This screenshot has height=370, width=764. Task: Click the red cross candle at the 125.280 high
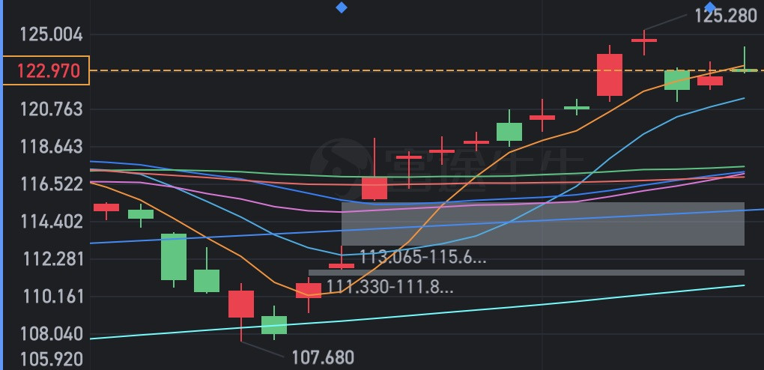click(x=644, y=40)
